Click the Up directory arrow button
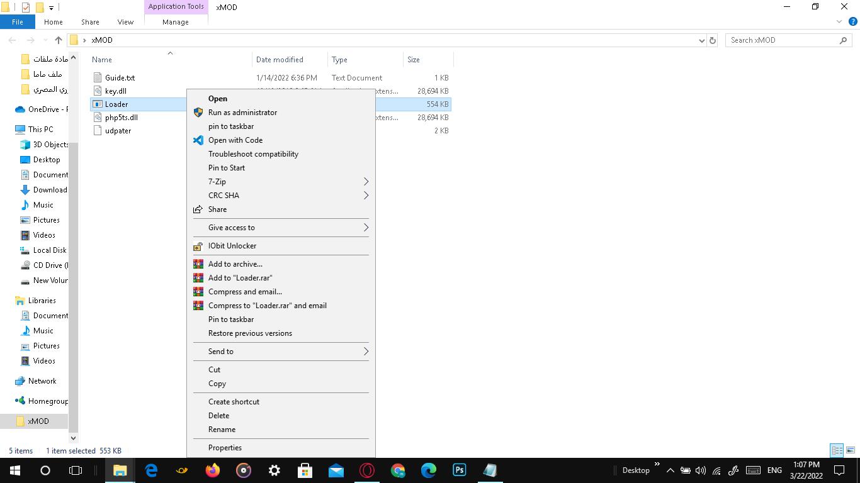 [59, 40]
